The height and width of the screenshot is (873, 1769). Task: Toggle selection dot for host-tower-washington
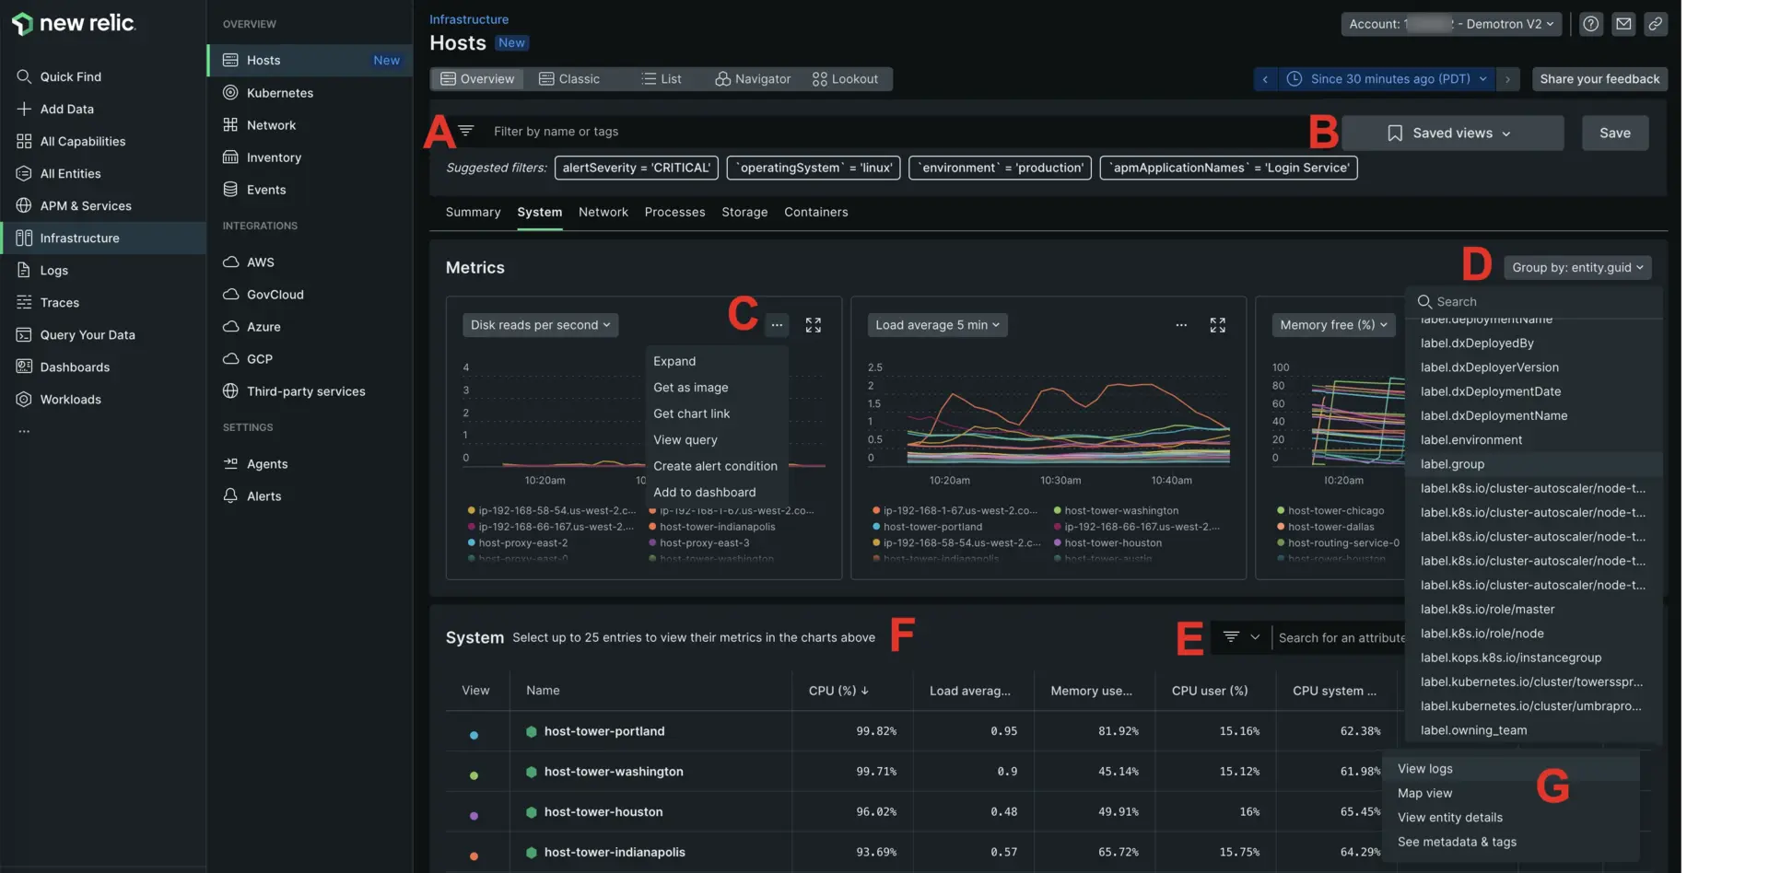click(474, 775)
